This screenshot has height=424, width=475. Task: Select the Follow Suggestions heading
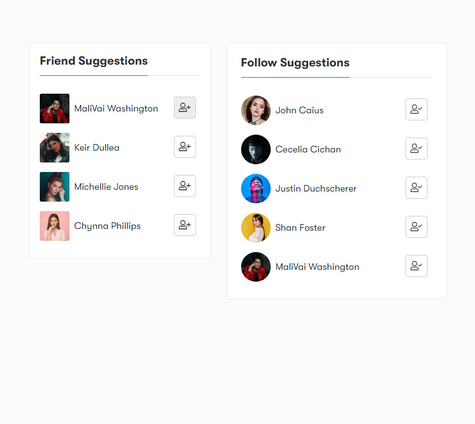tap(295, 63)
